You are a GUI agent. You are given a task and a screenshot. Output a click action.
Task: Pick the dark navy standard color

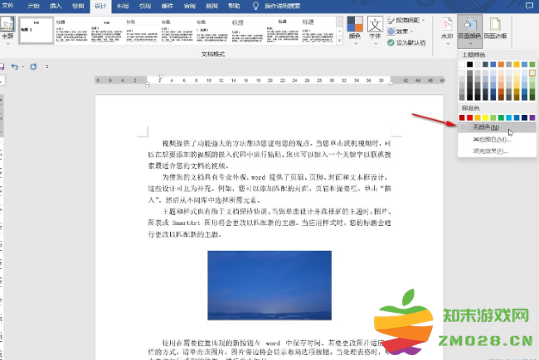tap(525, 118)
